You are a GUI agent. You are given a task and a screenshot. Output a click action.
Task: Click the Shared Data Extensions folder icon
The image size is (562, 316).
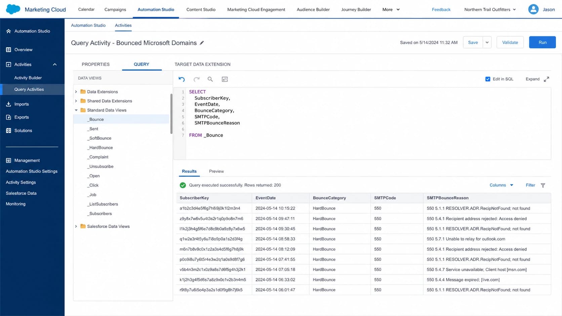pos(83,101)
